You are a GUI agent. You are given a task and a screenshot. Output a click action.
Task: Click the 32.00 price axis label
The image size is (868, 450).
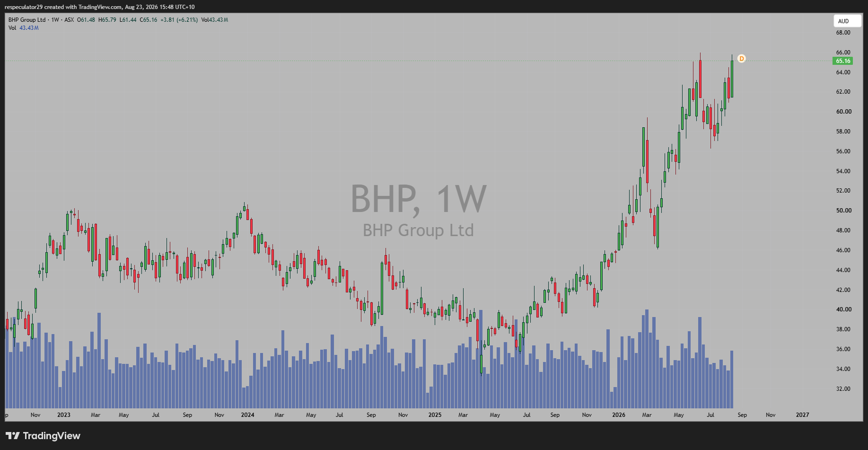pos(843,389)
